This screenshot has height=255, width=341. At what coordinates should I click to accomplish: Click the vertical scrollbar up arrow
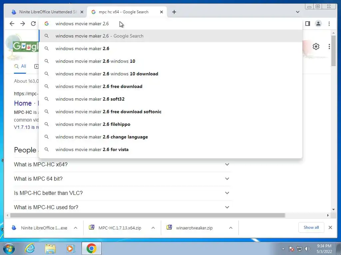pyautogui.click(x=333, y=33)
